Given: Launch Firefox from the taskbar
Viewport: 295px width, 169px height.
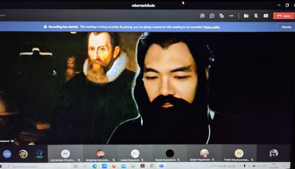Looking at the screenshot, I should (114, 166).
